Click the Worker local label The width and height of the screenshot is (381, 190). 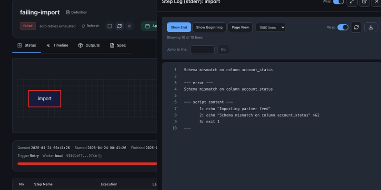click(52, 156)
